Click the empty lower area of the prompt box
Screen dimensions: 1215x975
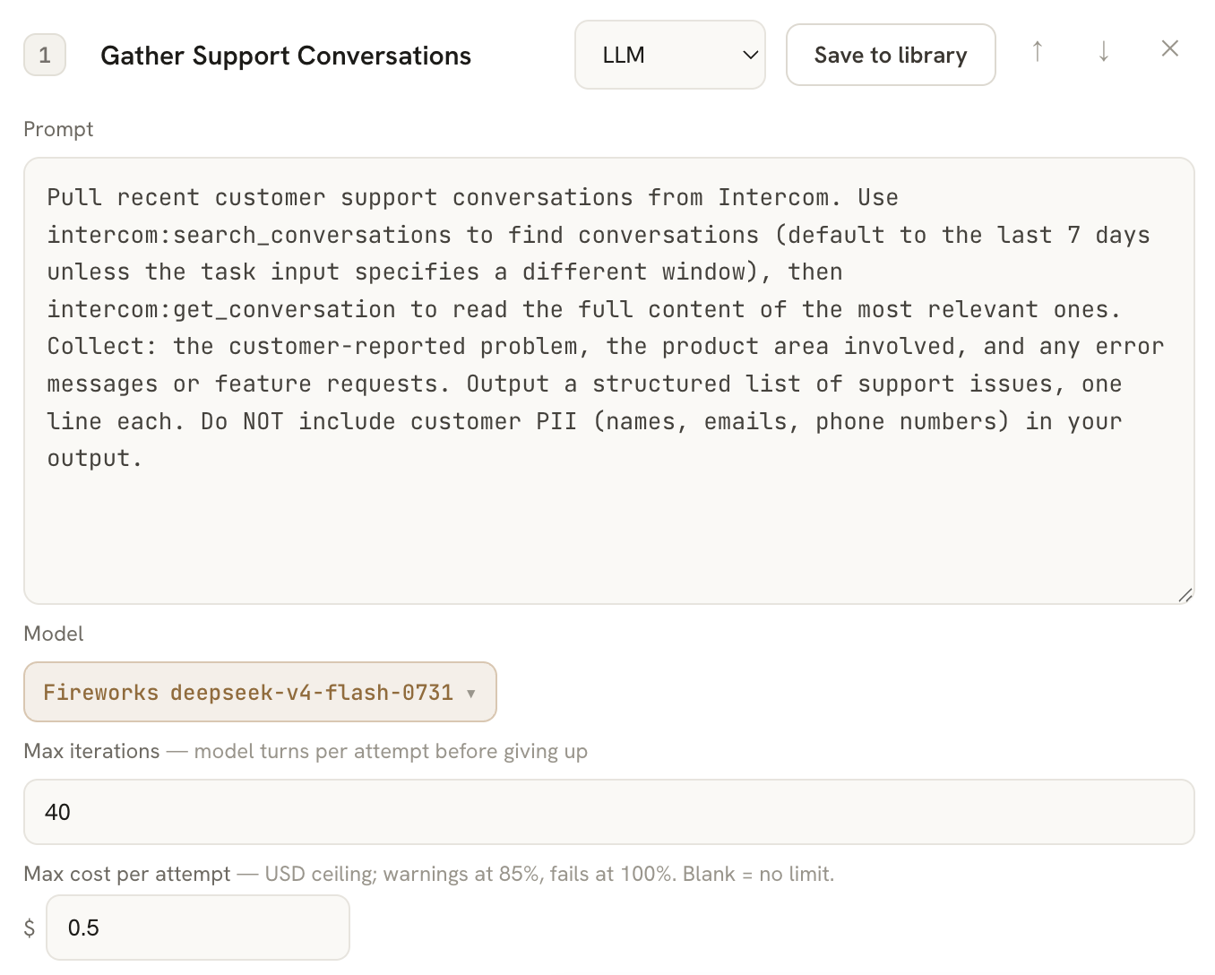click(x=609, y=538)
